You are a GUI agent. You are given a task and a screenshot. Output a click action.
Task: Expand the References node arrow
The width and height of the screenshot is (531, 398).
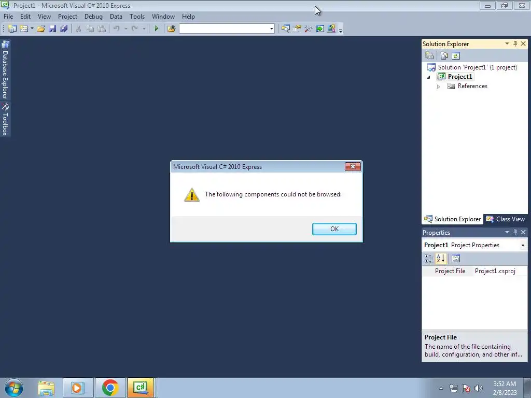coord(438,87)
